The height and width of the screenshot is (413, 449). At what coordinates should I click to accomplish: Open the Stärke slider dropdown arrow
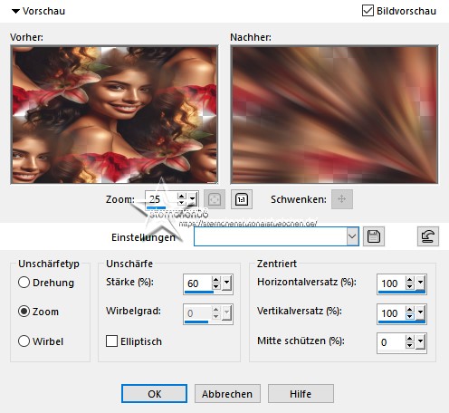point(226,283)
